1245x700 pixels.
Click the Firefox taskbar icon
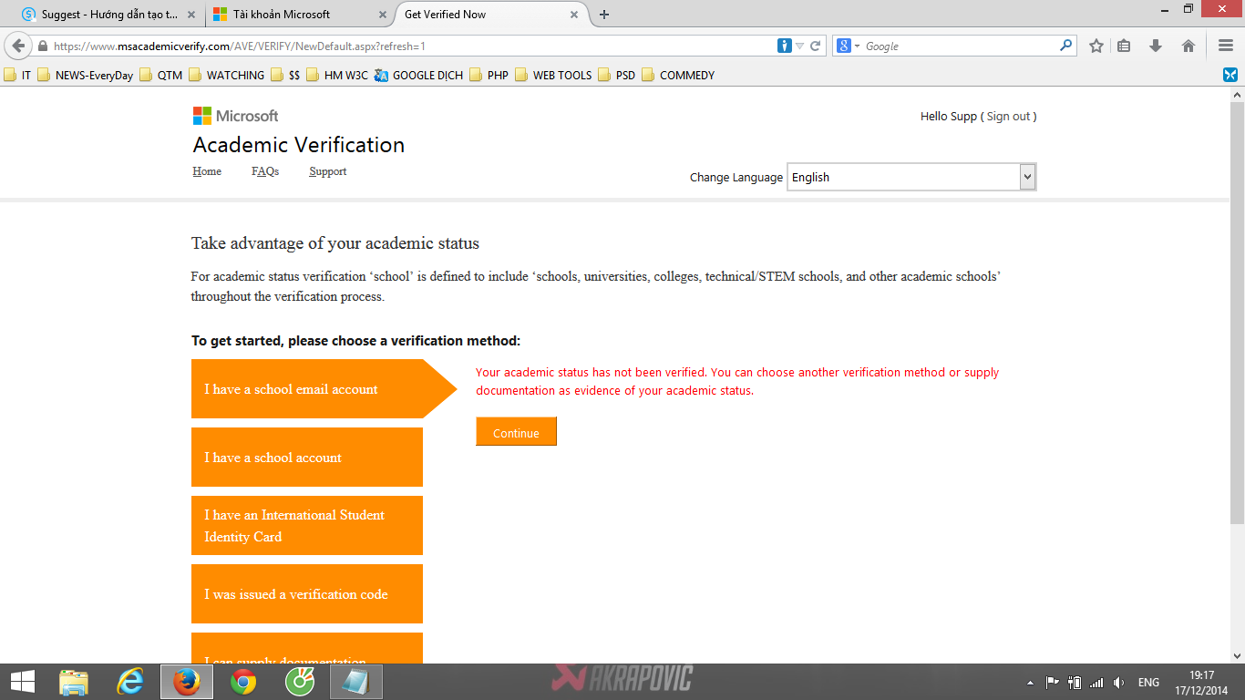click(x=187, y=682)
